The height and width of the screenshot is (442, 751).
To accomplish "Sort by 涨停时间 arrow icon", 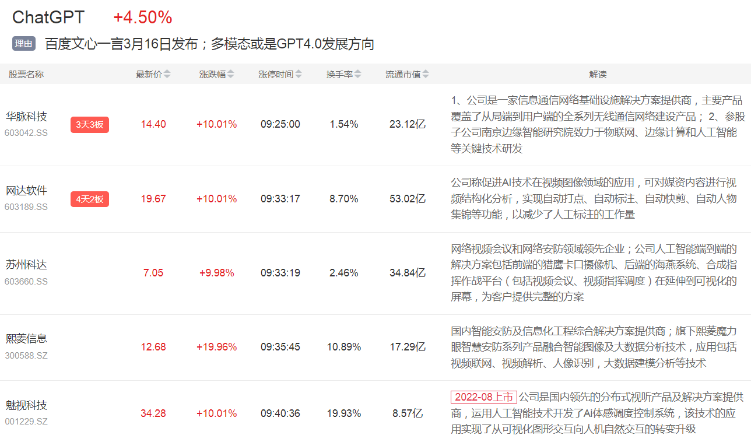I will [299, 75].
